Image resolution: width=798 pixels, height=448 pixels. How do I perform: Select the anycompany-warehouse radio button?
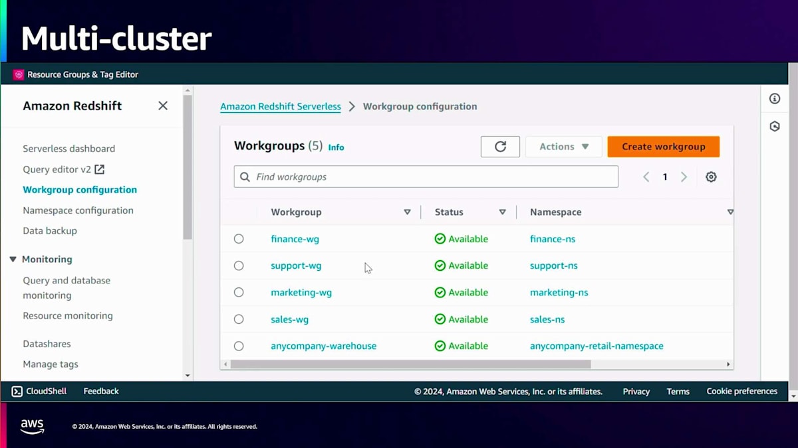pos(239,346)
